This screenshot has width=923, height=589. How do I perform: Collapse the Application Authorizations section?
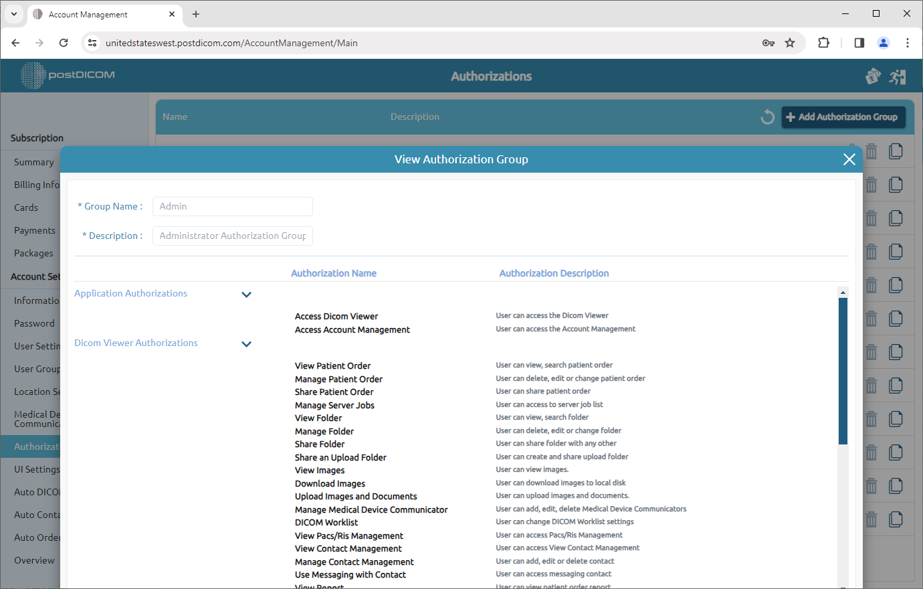pos(246,294)
